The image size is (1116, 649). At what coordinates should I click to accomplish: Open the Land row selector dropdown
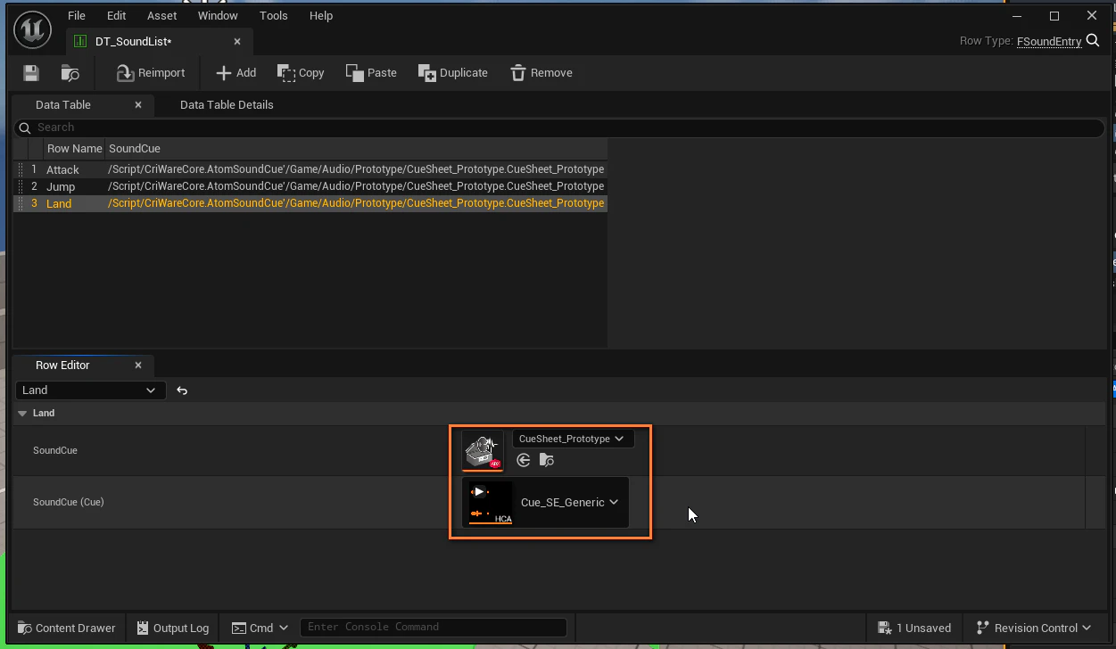tap(91, 390)
